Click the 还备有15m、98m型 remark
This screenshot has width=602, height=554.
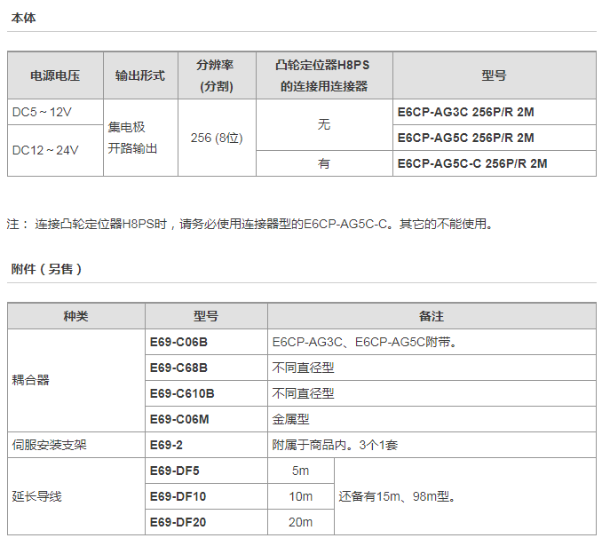coord(397,496)
